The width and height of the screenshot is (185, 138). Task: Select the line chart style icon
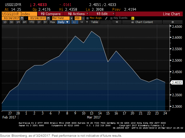pyautogui.click(x=75, y=22)
